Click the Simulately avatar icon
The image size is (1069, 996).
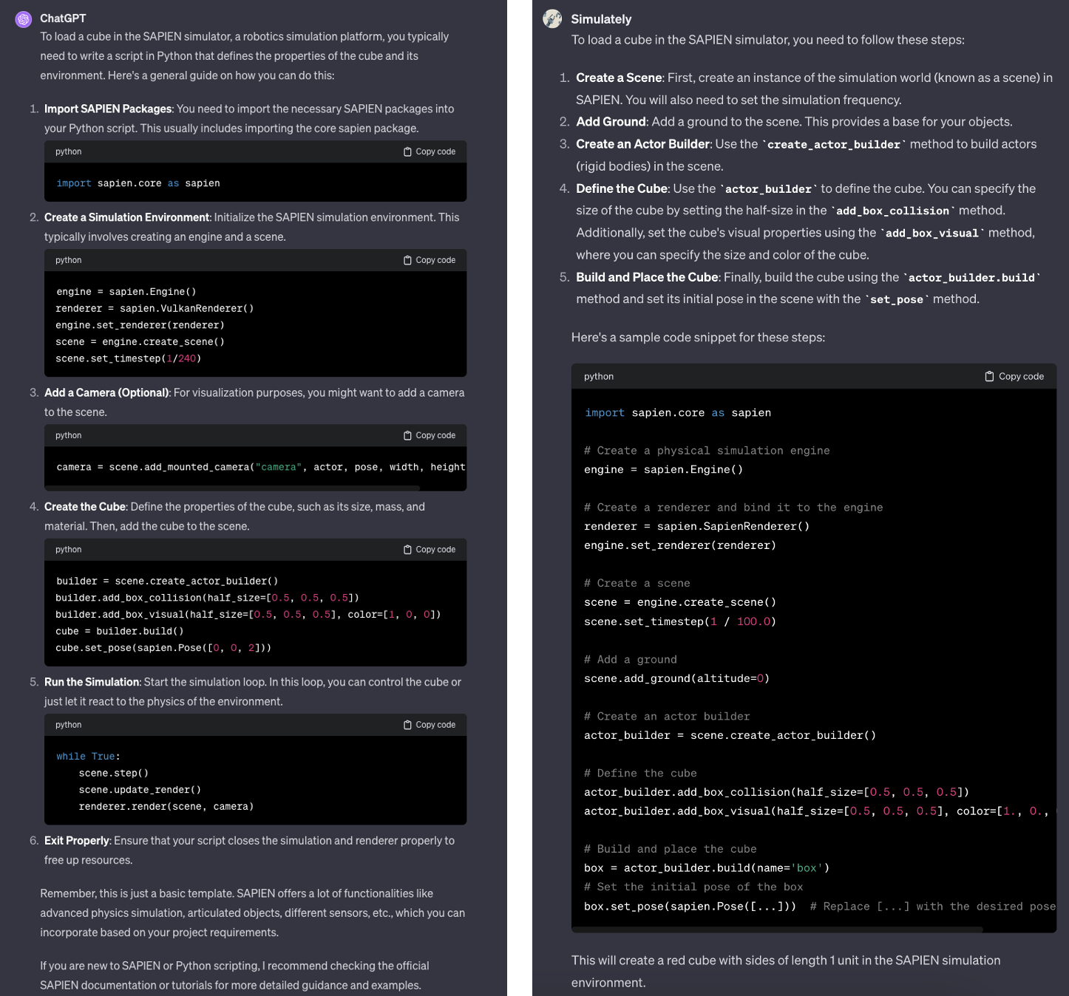[x=552, y=19]
